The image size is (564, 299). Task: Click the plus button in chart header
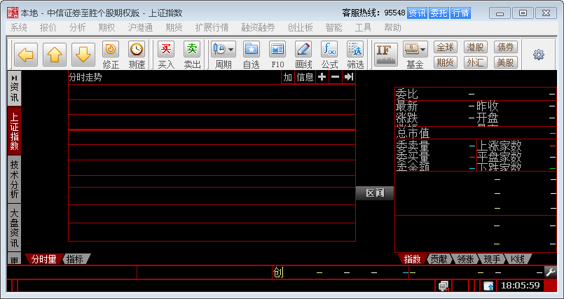coord(322,77)
